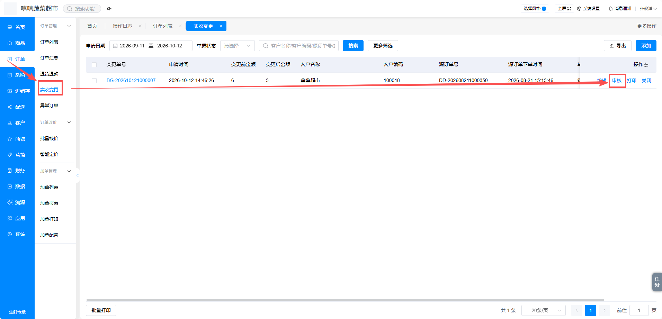This screenshot has width=662, height=319.
Task: Check the select-all checkbox in table header
Action: 94,65
